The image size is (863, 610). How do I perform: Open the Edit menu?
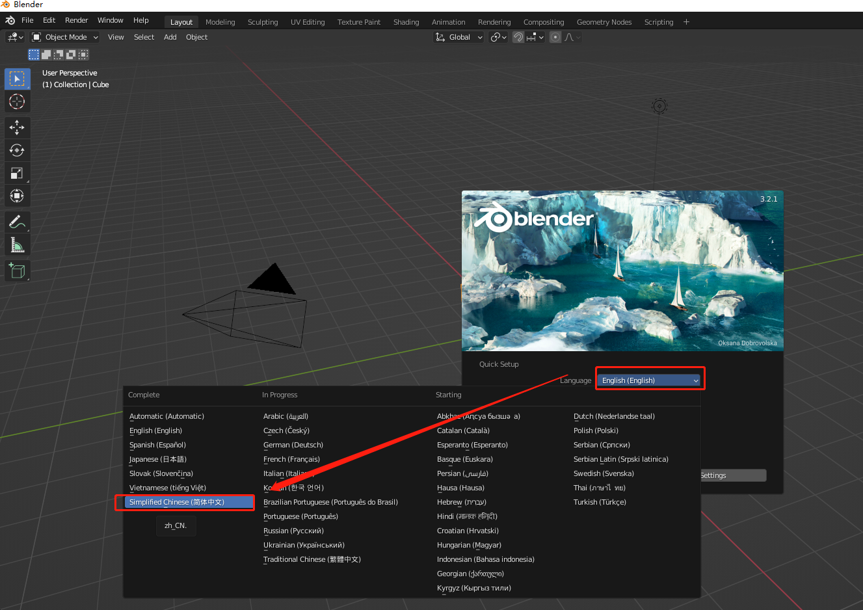pyautogui.click(x=49, y=20)
